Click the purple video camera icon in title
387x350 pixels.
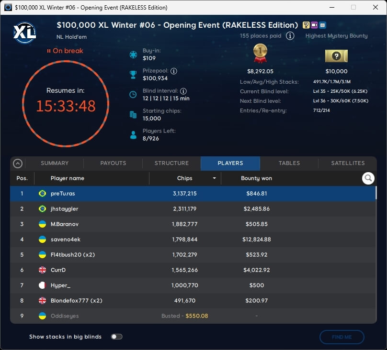pyautogui.click(x=314, y=25)
